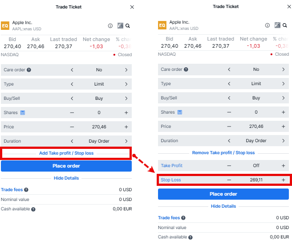Turn on Take Profit with the plus button

pyautogui.click(x=283, y=166)
